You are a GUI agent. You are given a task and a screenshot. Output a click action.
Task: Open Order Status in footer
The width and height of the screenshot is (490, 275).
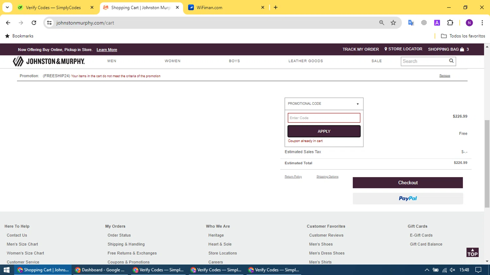click(119, 235)
